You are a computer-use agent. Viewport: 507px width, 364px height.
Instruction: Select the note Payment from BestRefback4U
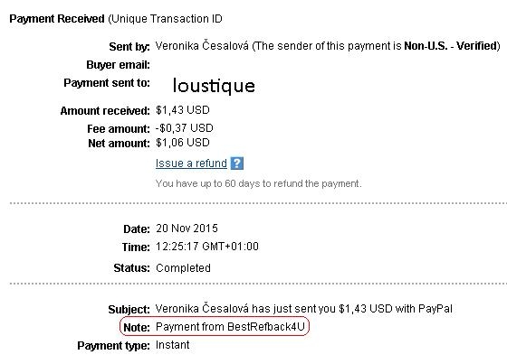(230, 327)
